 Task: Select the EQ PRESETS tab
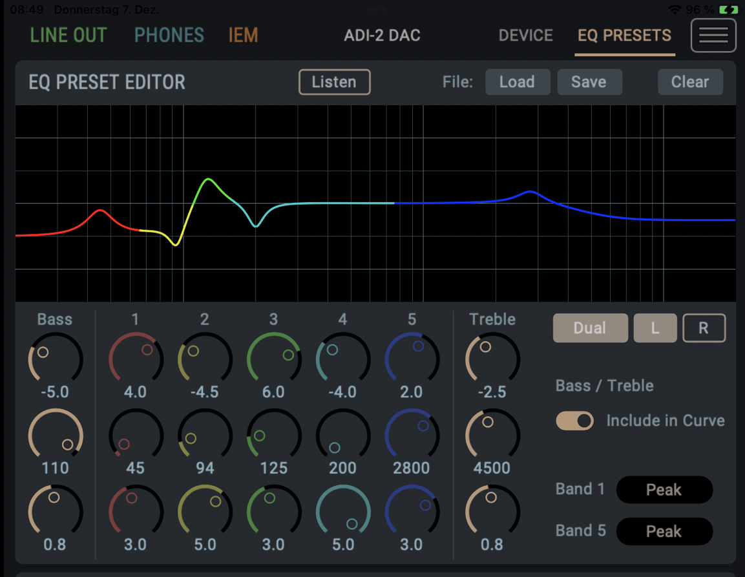624,35
